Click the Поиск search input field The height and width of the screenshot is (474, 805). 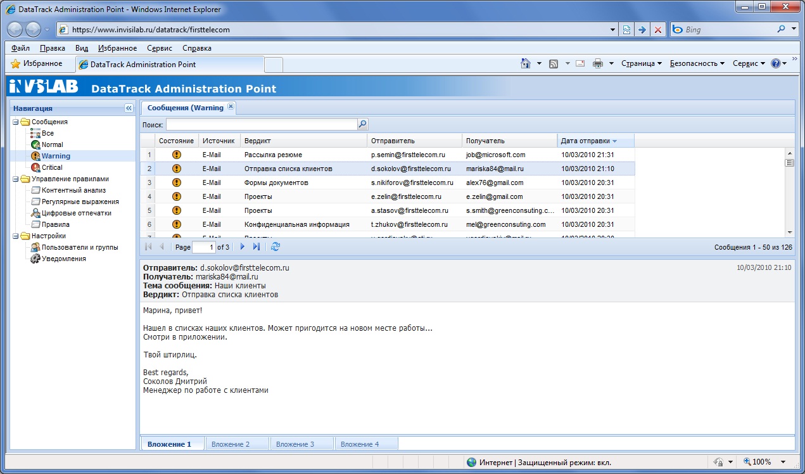click(261, 125)
